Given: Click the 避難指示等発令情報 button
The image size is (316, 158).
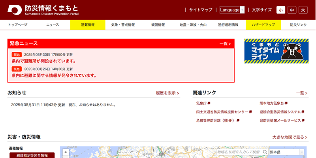Looking at the screenshot, I should [32, 155].
